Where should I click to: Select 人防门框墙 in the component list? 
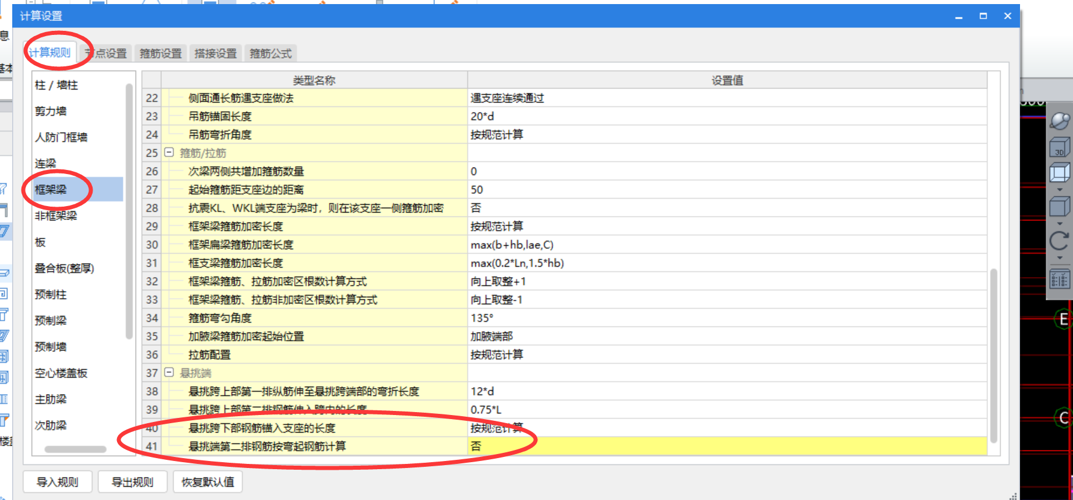tap(61, 137)
